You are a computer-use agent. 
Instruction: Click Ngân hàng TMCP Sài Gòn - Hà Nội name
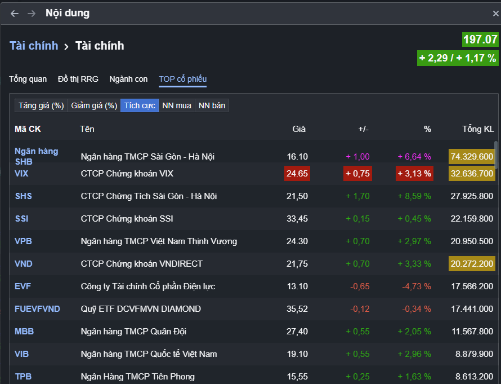(x=147, y=157)
